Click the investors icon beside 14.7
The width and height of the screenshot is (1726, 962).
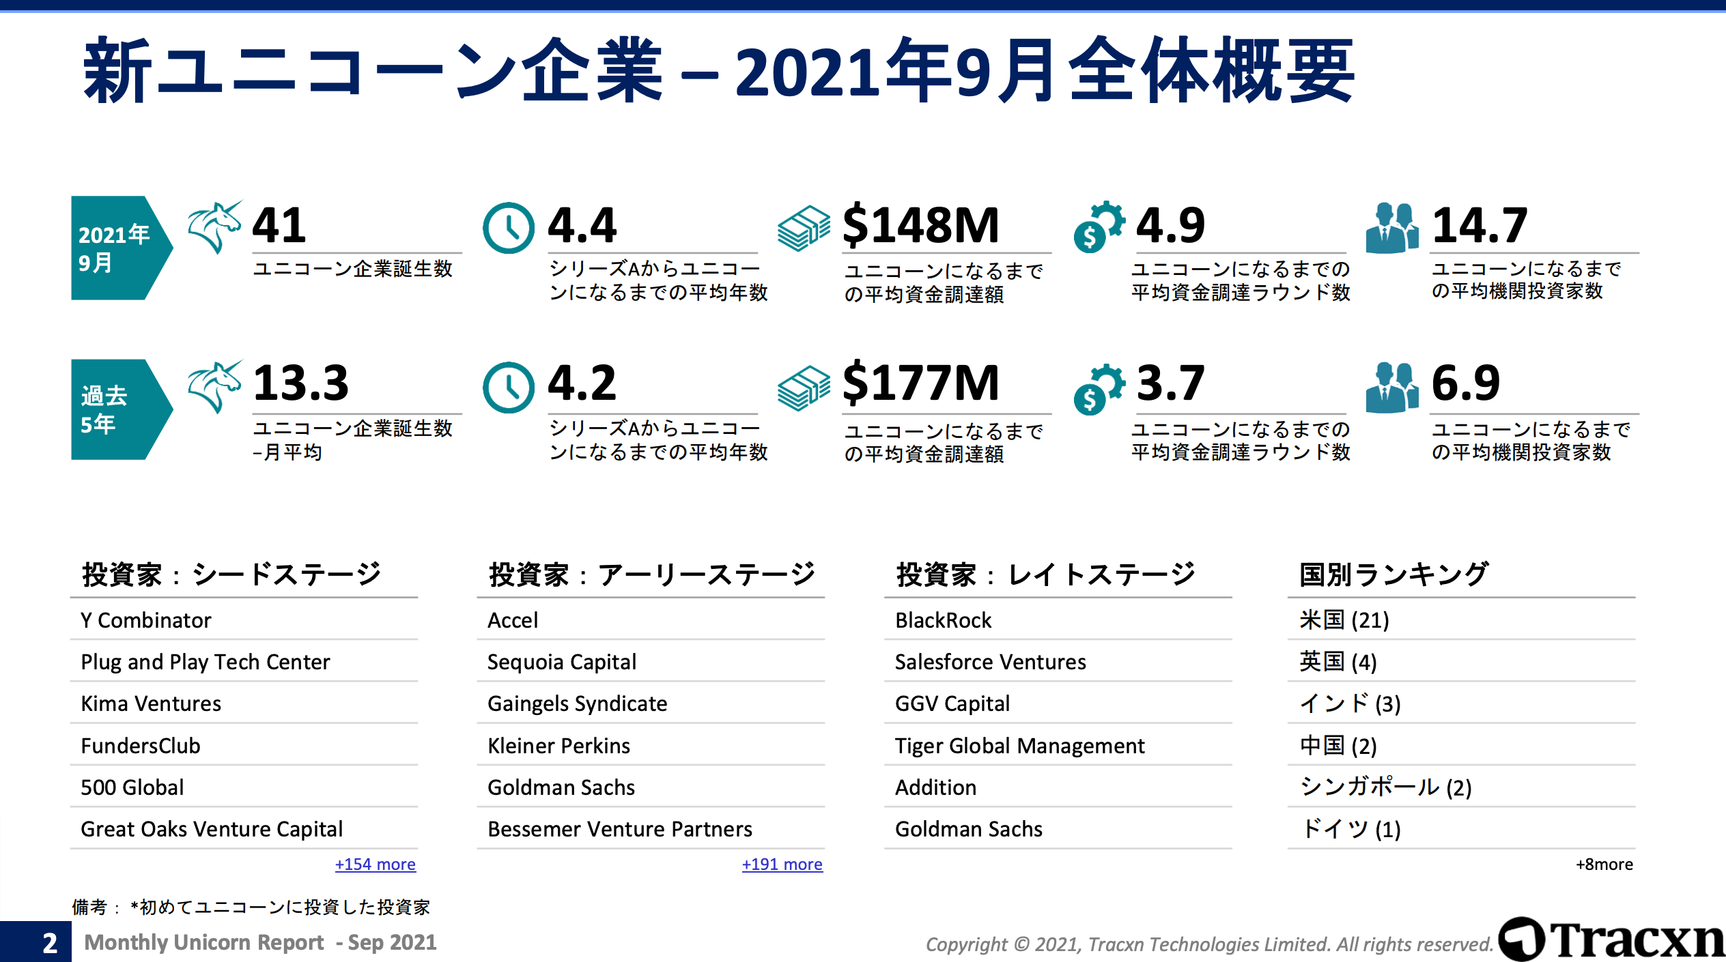tap(1392, 228)
